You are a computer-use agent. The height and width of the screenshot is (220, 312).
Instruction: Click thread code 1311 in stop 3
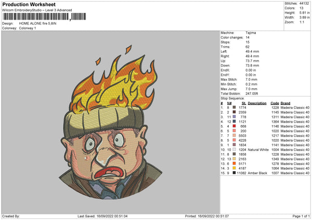pyautogui.click(x=275, y=117)
